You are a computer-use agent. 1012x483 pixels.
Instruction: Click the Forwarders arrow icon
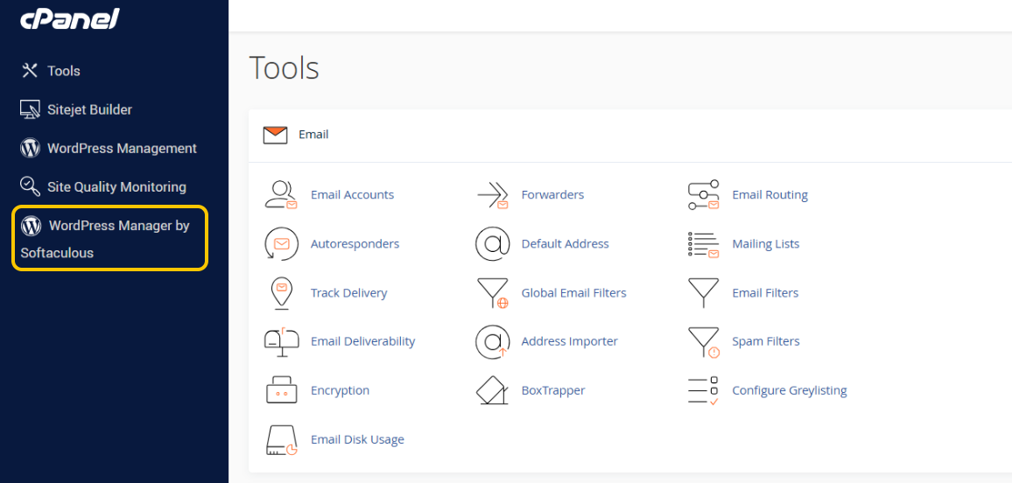coord(493,195)
